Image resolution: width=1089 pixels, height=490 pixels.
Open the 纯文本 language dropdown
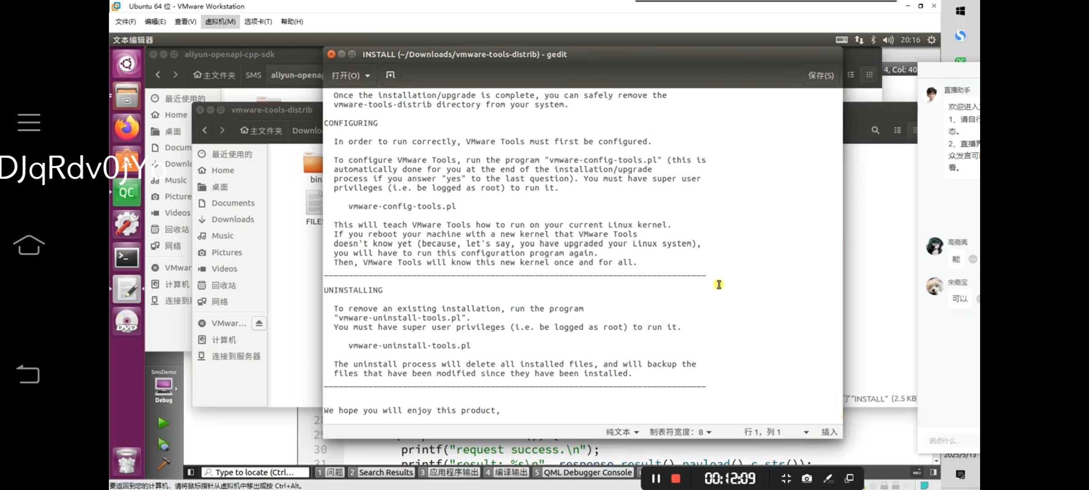(622, 432)
